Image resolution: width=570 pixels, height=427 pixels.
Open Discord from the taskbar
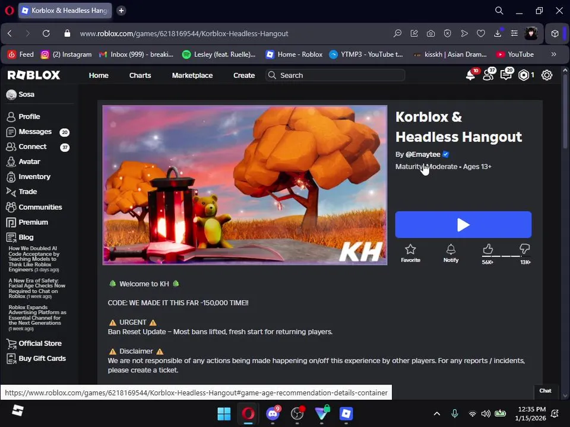click(x=273, y=413)
